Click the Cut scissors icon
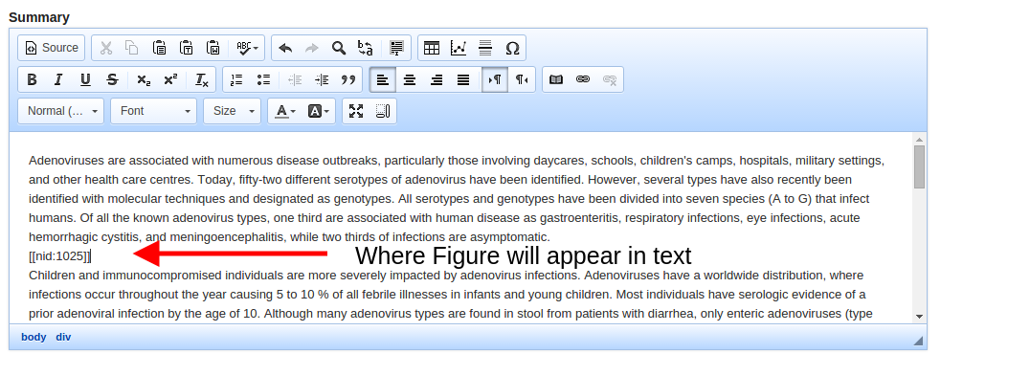This screenshot has width=1030, height=376. click(105, 48)
